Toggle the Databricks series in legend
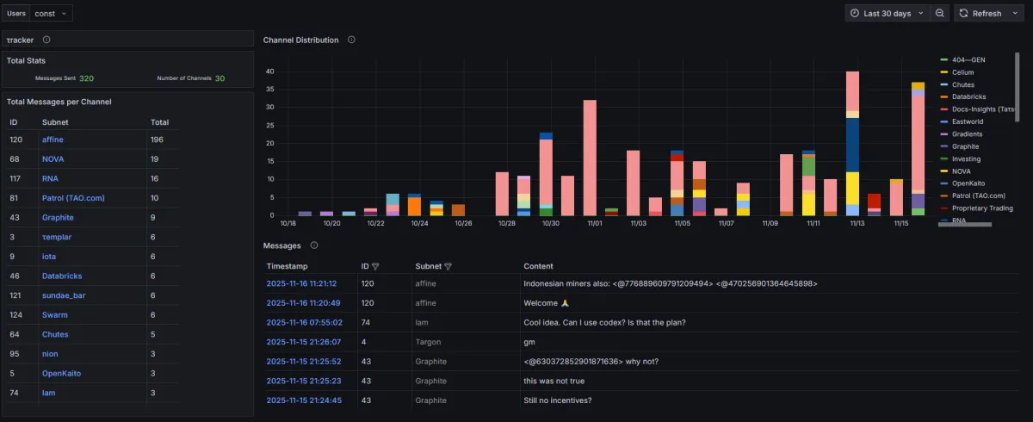 969,96
